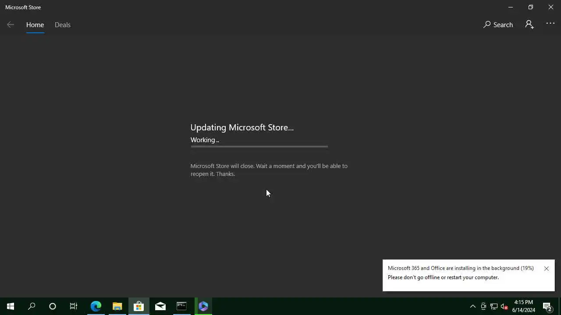Click the update progress bar
The width and height of the screenshot is (561, 315).
pyautogui.click(x=259, y=147)
